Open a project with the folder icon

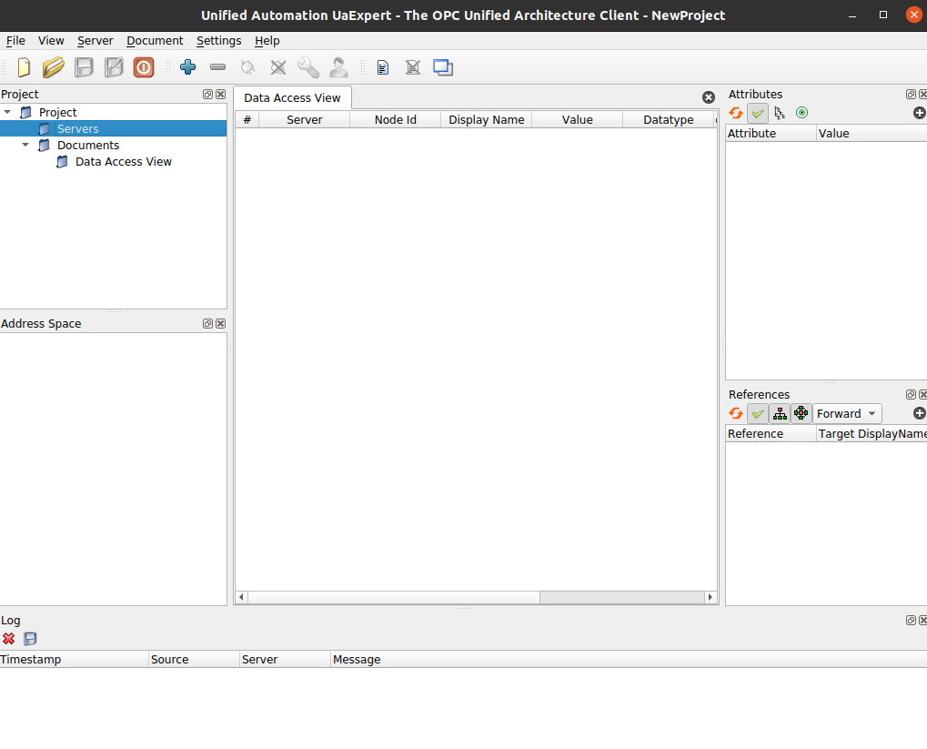click(54, 67)
